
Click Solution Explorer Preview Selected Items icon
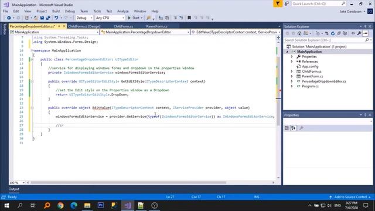pos(366,33)
